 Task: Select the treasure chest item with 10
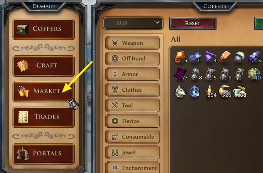tap(254, 74)
